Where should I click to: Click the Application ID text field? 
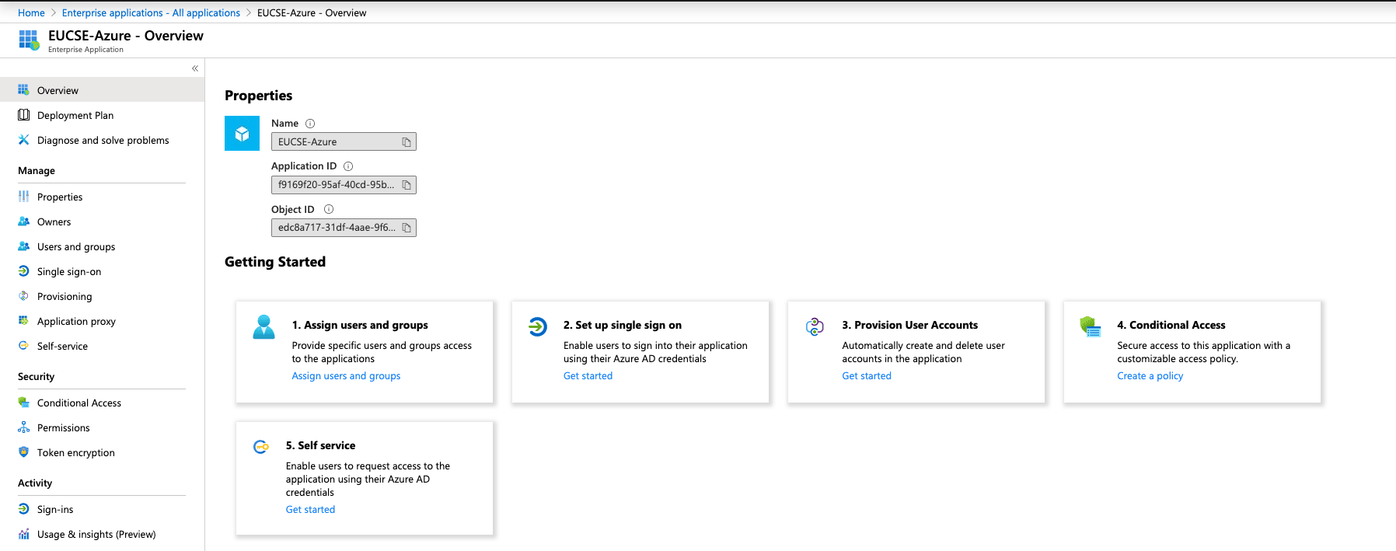coord(344,185)
